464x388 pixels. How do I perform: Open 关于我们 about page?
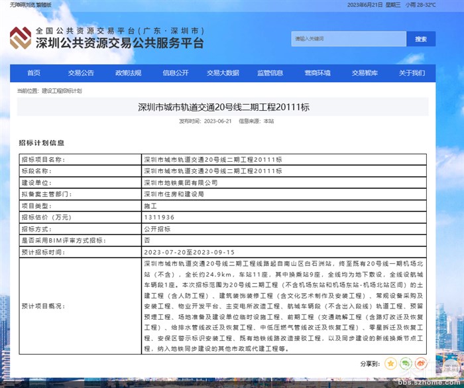point(412,73)
